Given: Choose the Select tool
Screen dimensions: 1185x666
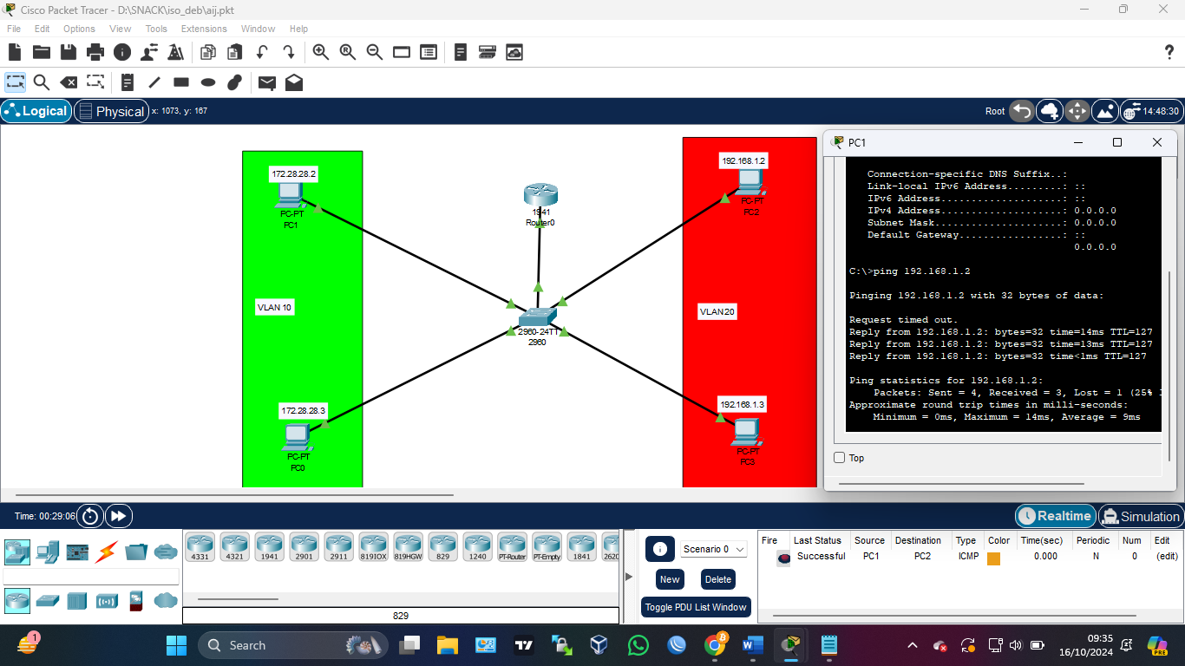Looking at the screenshot, I should pyautogui.click(x=15, y=82).
